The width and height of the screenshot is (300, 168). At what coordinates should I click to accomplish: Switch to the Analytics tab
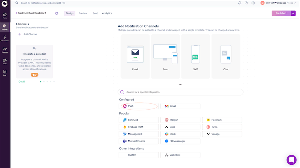click(107, 13)
